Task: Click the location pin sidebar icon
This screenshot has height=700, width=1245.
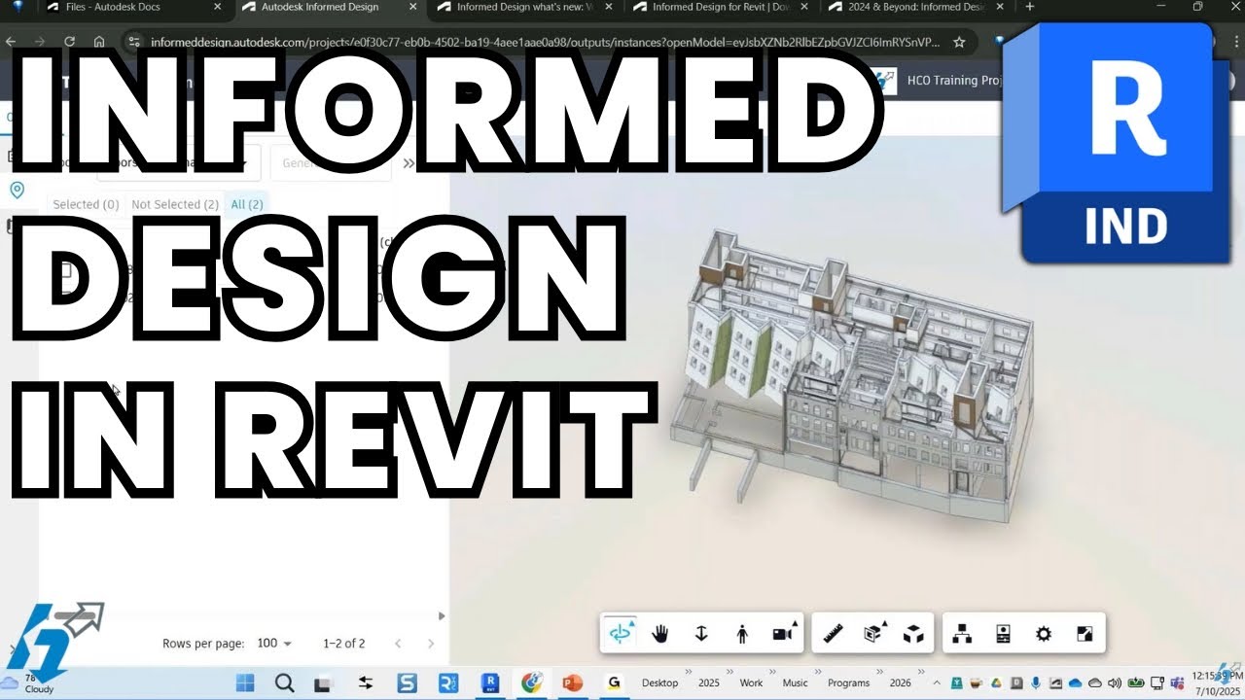Action: [x=17, y=190]
